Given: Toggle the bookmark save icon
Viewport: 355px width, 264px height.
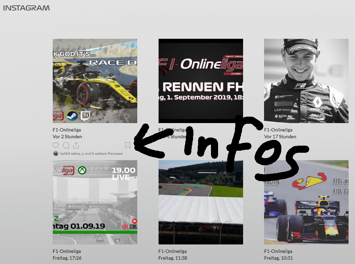Looking at the screenshot, I should 127,145.
